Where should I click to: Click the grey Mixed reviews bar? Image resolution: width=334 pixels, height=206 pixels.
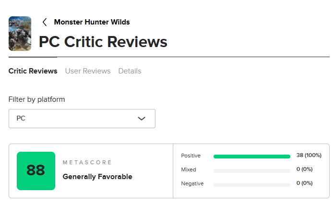[x=251, y=170]
